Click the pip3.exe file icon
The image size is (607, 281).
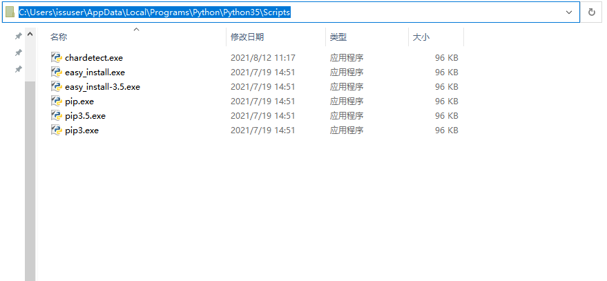(57, 130)
